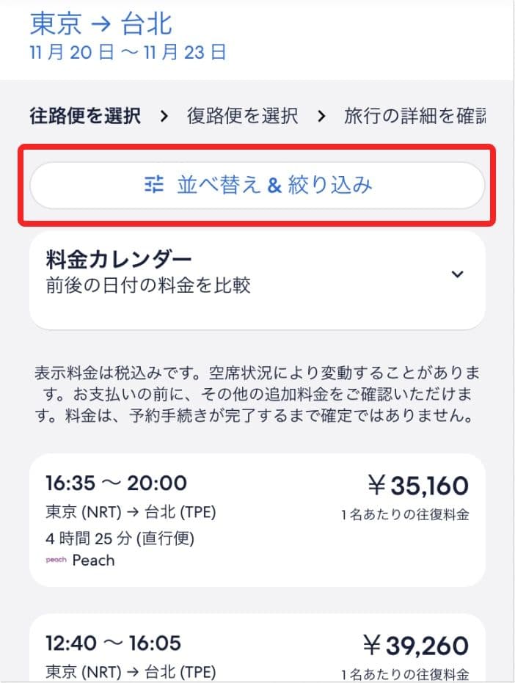
Task: Open 旅行の詳細を確認 step
Action: (414, 116)
